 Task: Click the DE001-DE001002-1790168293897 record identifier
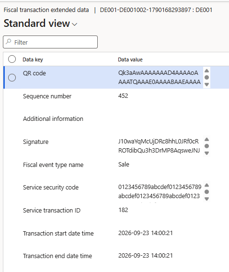tap(146, 10)
